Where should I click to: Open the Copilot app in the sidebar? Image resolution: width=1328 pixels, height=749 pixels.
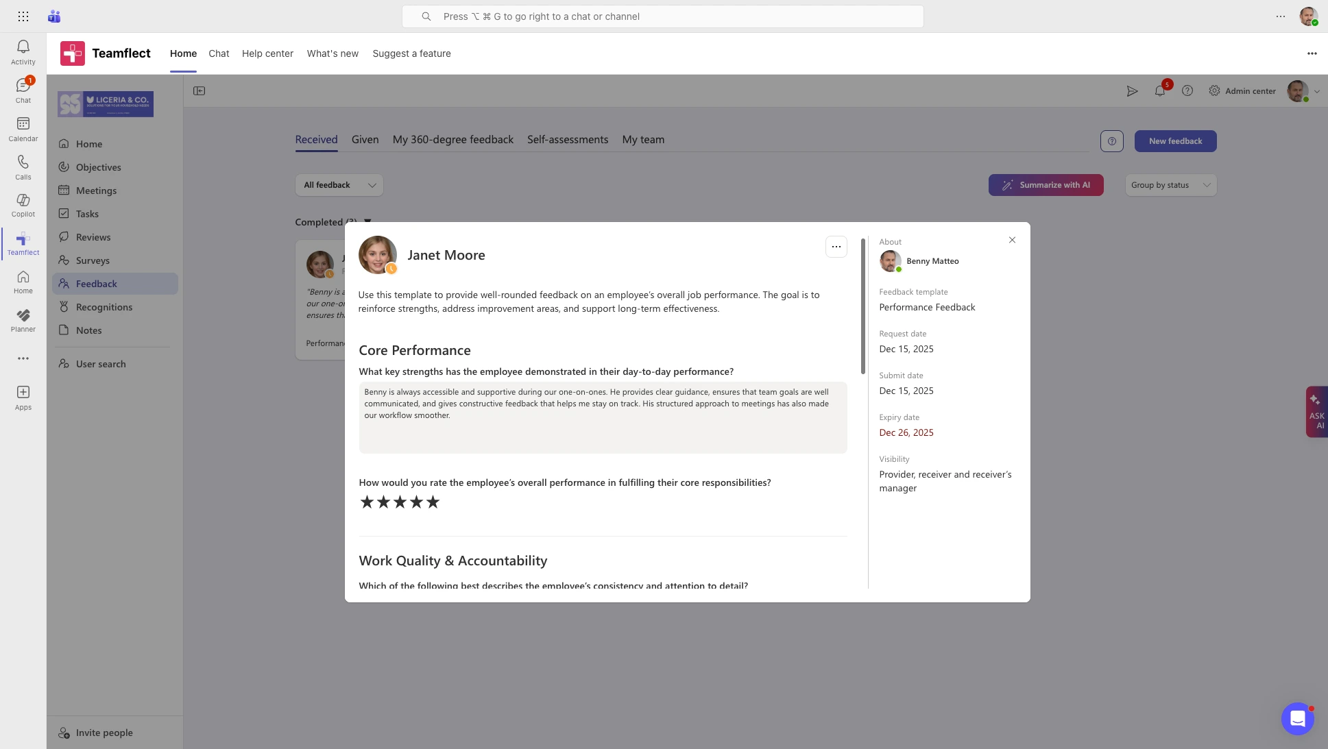pos(23,204)
